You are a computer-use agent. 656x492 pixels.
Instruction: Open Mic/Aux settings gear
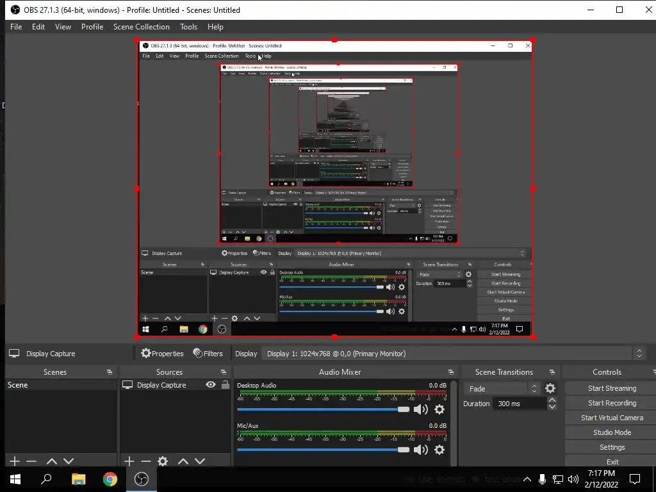pos(439,450)
